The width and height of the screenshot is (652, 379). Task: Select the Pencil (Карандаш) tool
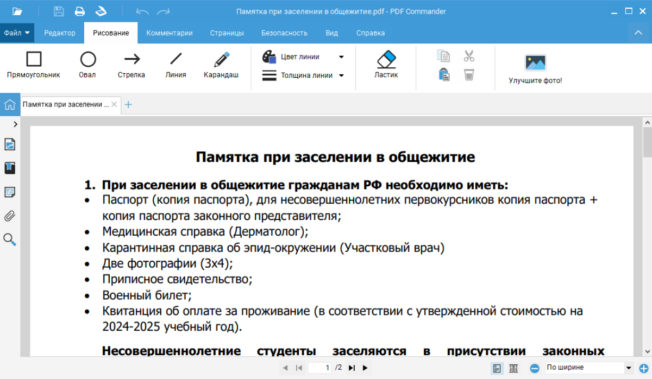221,64
